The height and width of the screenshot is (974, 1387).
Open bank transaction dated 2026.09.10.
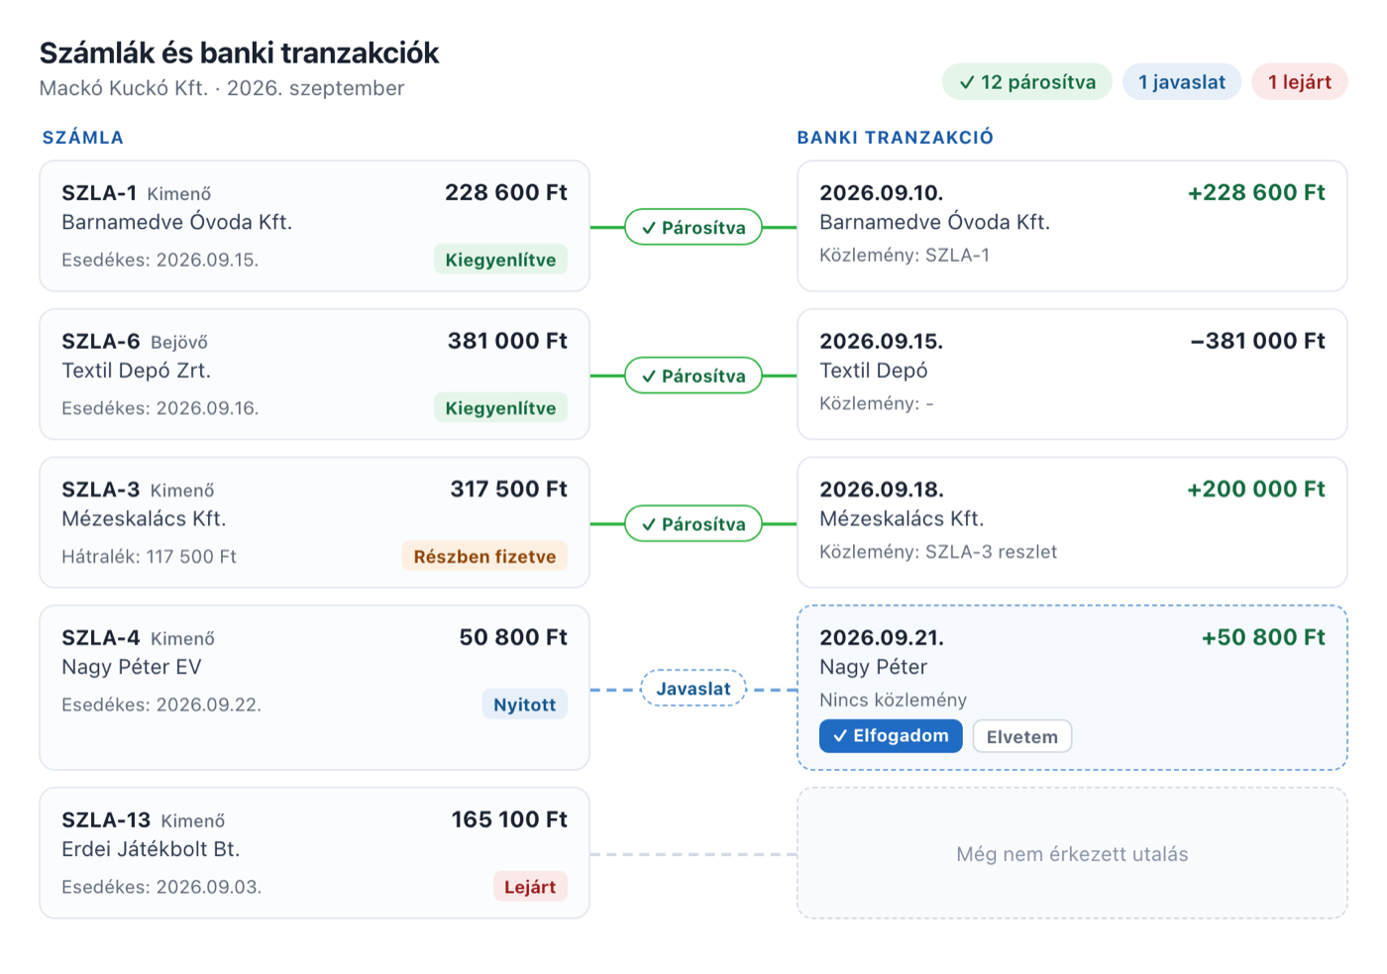(1072, 226)
